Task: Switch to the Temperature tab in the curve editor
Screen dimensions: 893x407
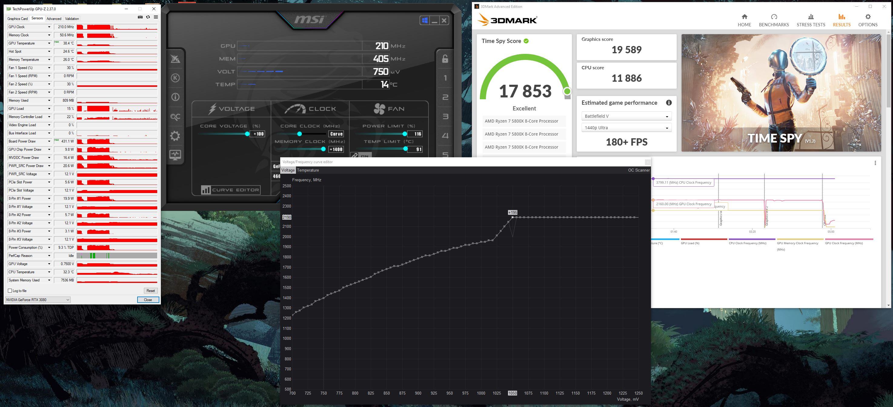Action: point(308,170)
